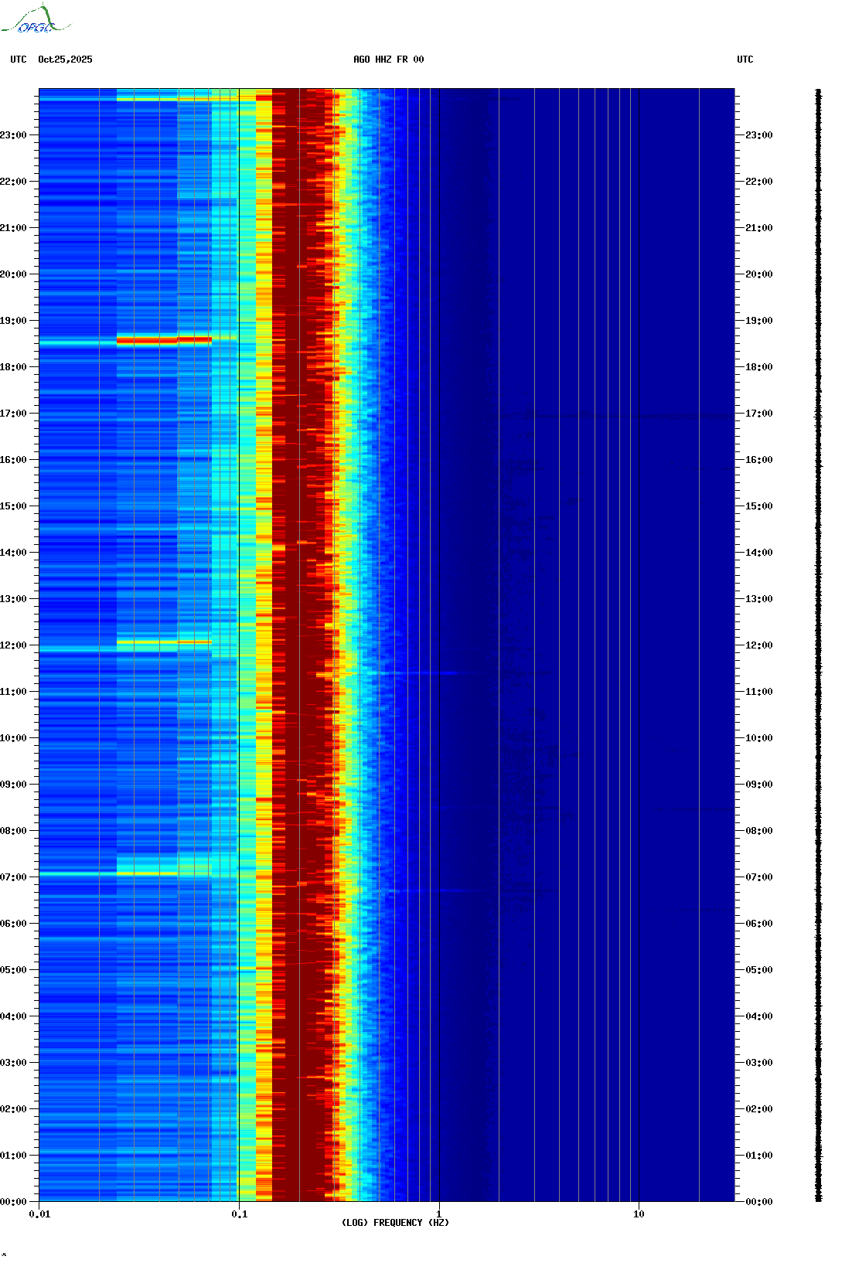Click the 10 Hz frequency axis label
This screenshot has width=852, height=1263.
(x=639, y=1214)
